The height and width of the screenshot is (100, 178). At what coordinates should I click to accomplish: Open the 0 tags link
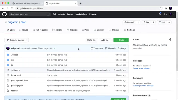(x=122, y=48)
